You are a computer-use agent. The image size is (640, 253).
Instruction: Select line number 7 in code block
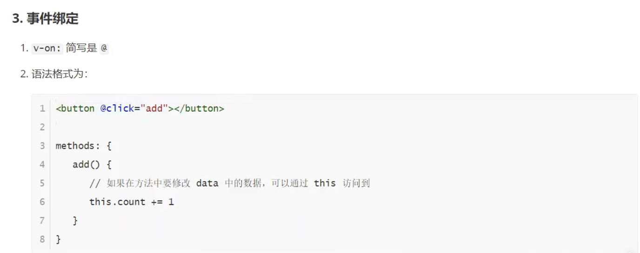(x=42, y=220)
